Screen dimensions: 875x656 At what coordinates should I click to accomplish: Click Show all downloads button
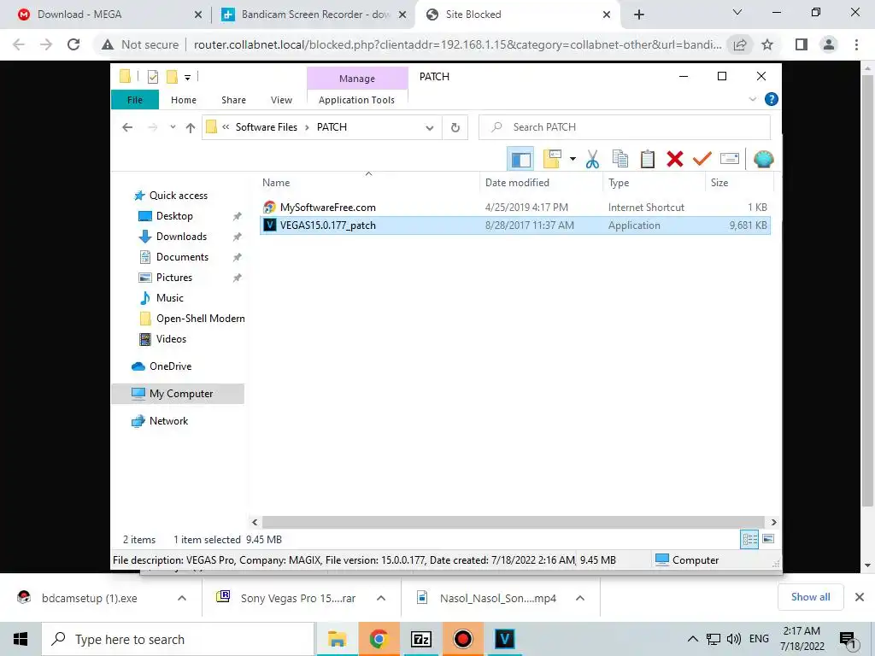(810, 597)
